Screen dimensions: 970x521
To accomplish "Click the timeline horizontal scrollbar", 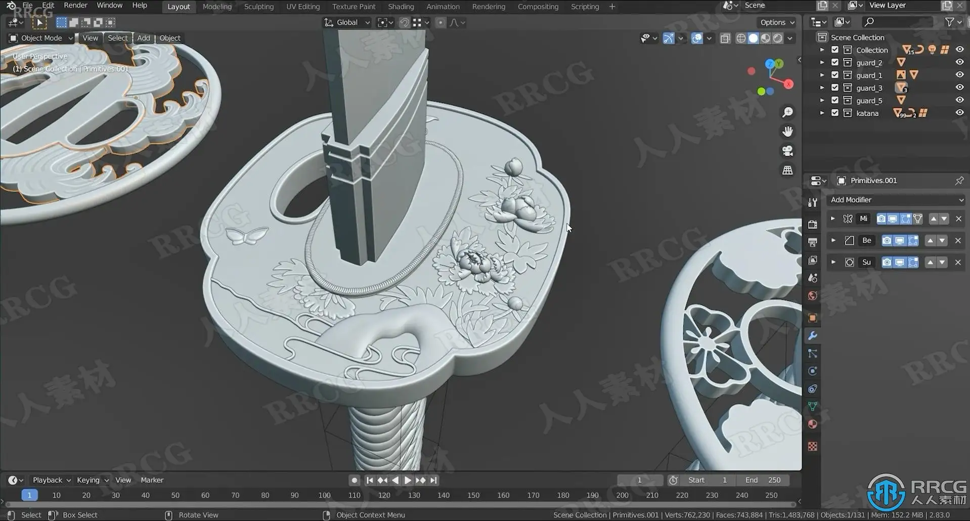I will click(401, 504).
